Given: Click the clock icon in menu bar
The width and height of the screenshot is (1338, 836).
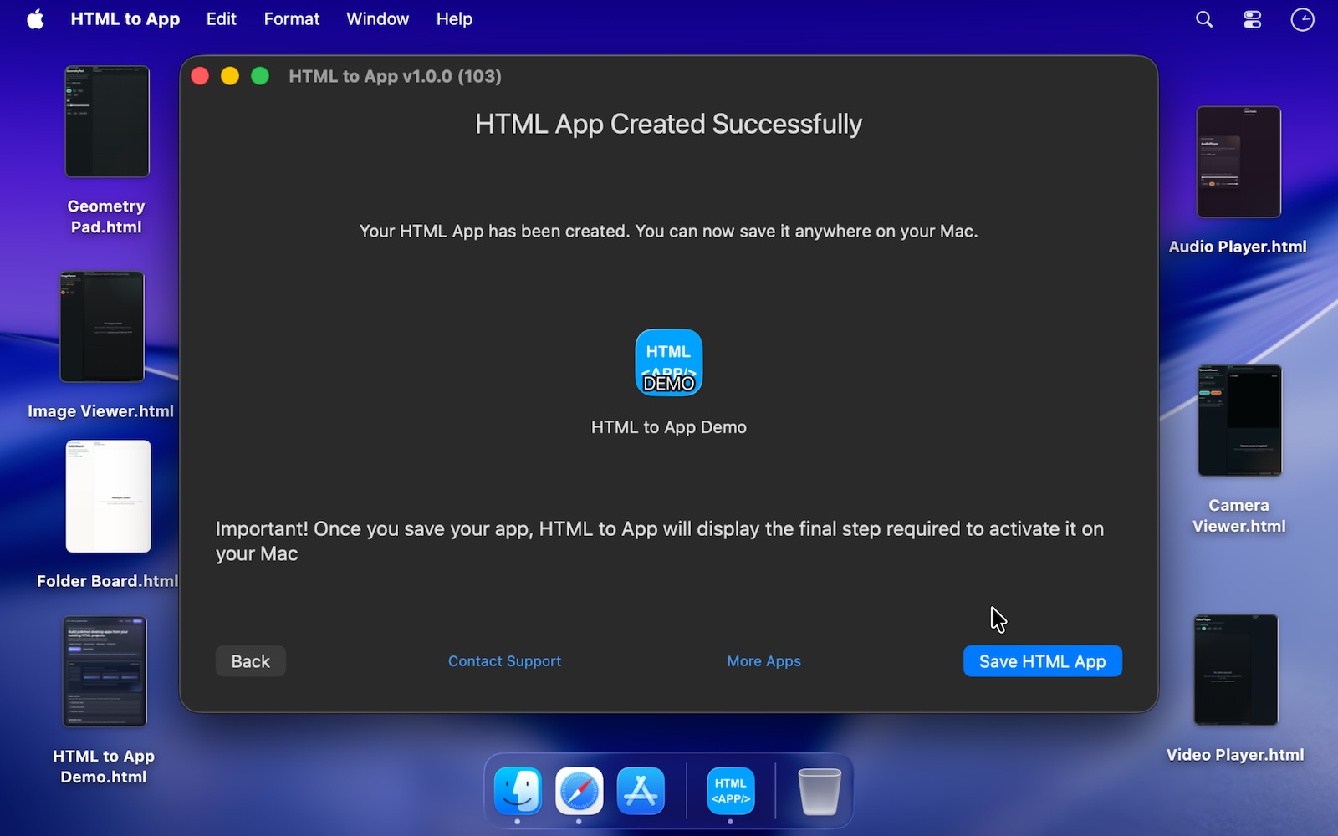Looking at the screenshot, I should (x=1302, y=19).
